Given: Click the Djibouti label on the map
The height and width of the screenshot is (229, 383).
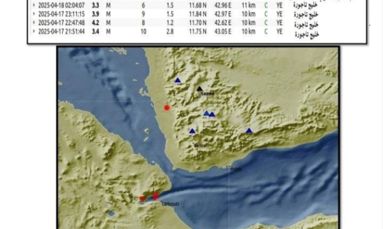Looking at the screenshot, I should [171, 204].
